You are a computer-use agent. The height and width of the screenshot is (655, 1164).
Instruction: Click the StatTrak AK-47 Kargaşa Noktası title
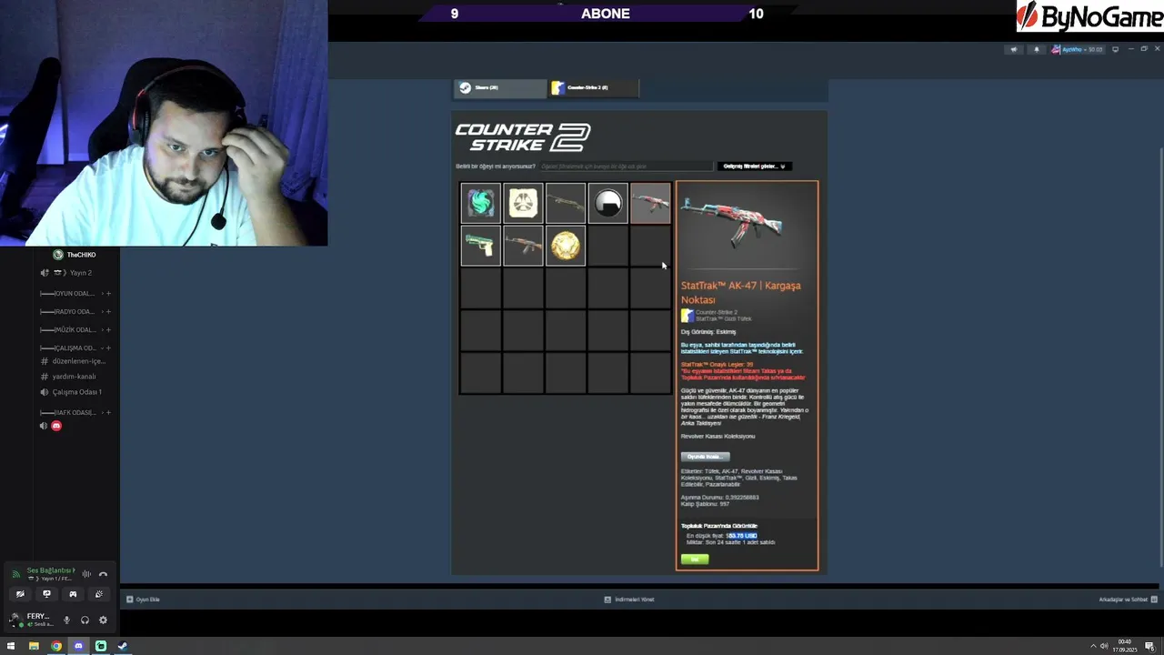[741, 292]
